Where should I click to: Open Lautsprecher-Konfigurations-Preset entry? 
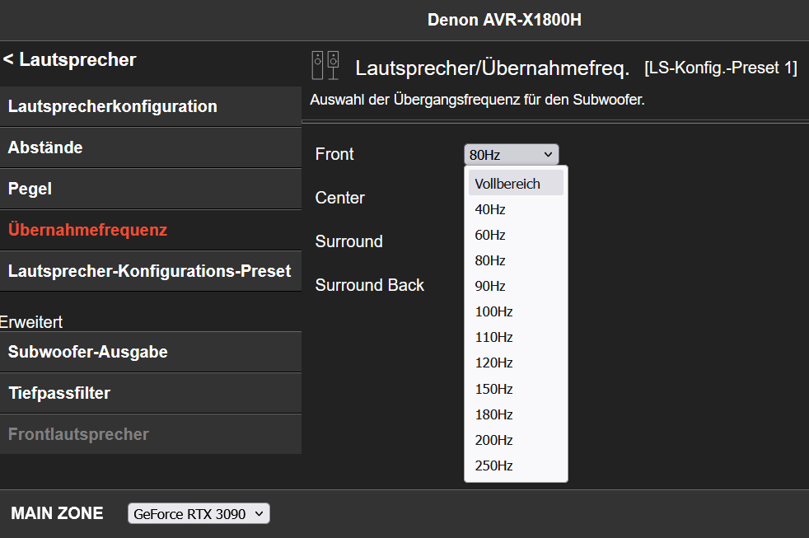pyautogui.click(x=151, y=271)
